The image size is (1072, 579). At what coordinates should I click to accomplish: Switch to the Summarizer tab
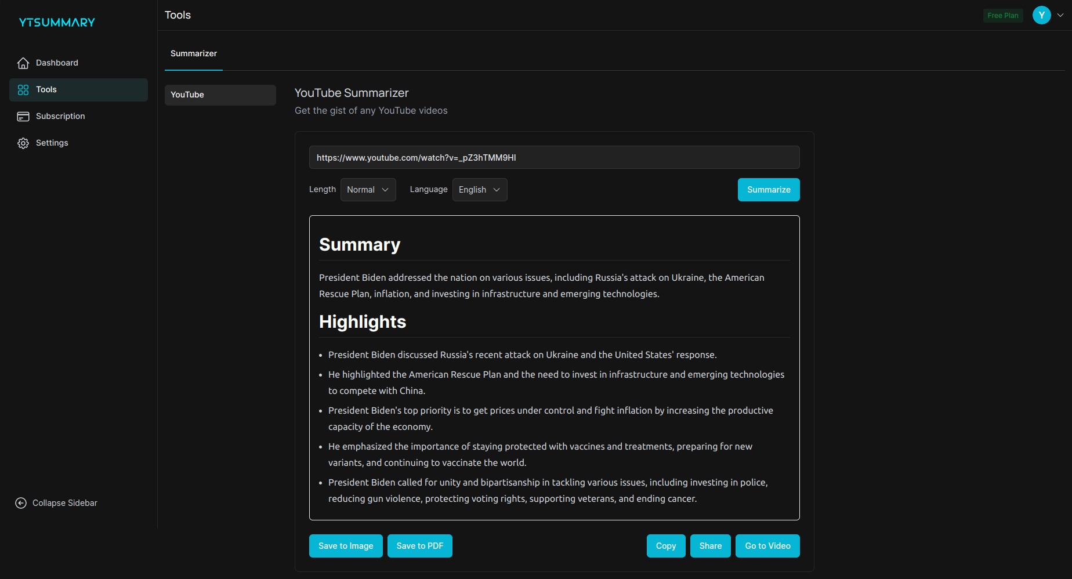[x=194, y=53]
